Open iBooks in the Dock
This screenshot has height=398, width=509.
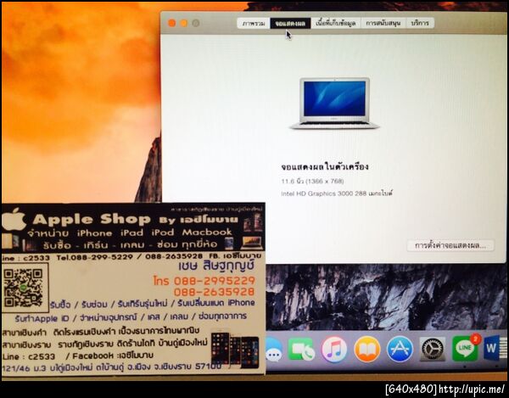point(366,350)
